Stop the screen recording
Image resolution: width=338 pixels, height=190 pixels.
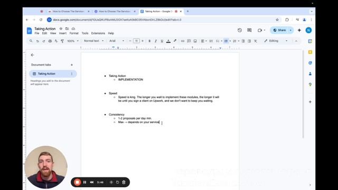coord(77,182)
